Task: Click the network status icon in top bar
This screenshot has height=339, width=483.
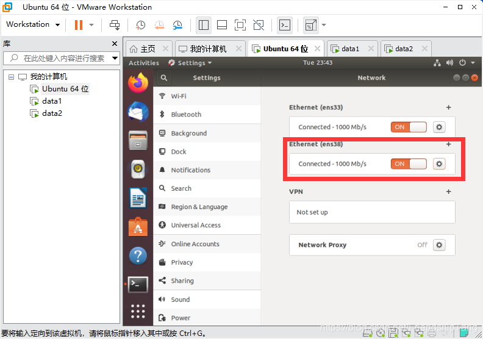Action: [437, 63]
